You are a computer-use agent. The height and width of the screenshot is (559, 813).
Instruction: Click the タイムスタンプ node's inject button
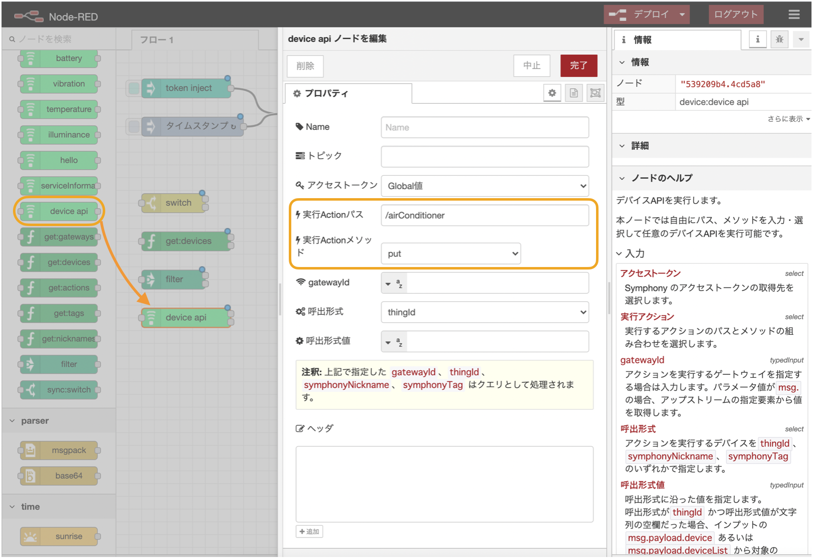click(x=134, y=126)
